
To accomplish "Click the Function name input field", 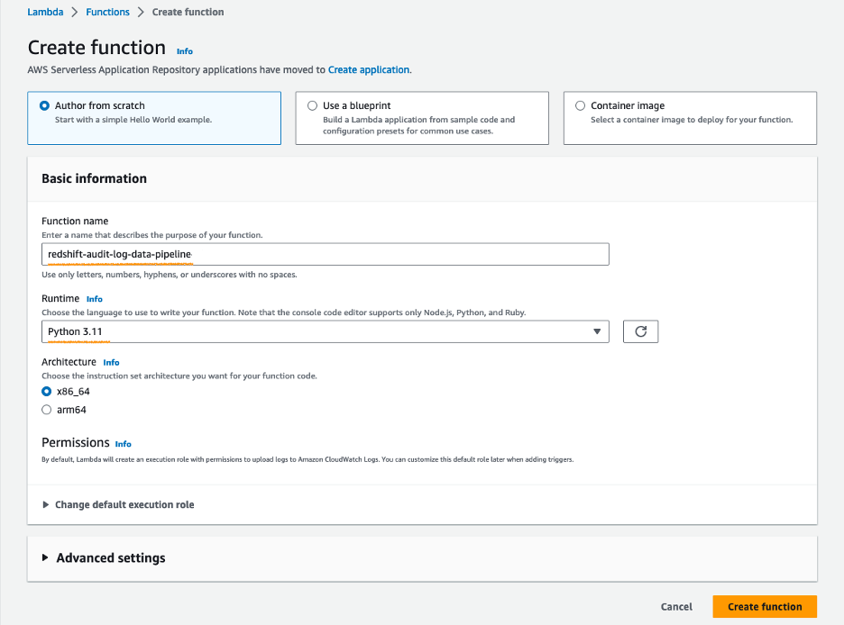I will coord(325,254).
